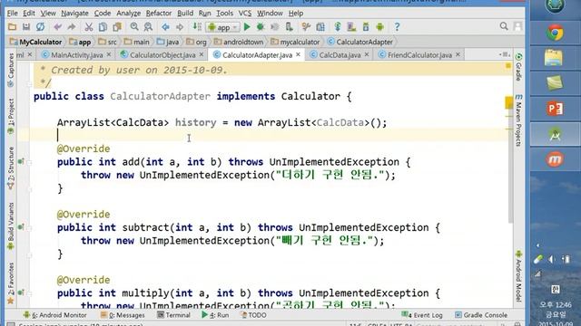The height and width of the screenshot is (326, 581).
Task: Open the Terminal bottom panel
Action: coord(173,315)
